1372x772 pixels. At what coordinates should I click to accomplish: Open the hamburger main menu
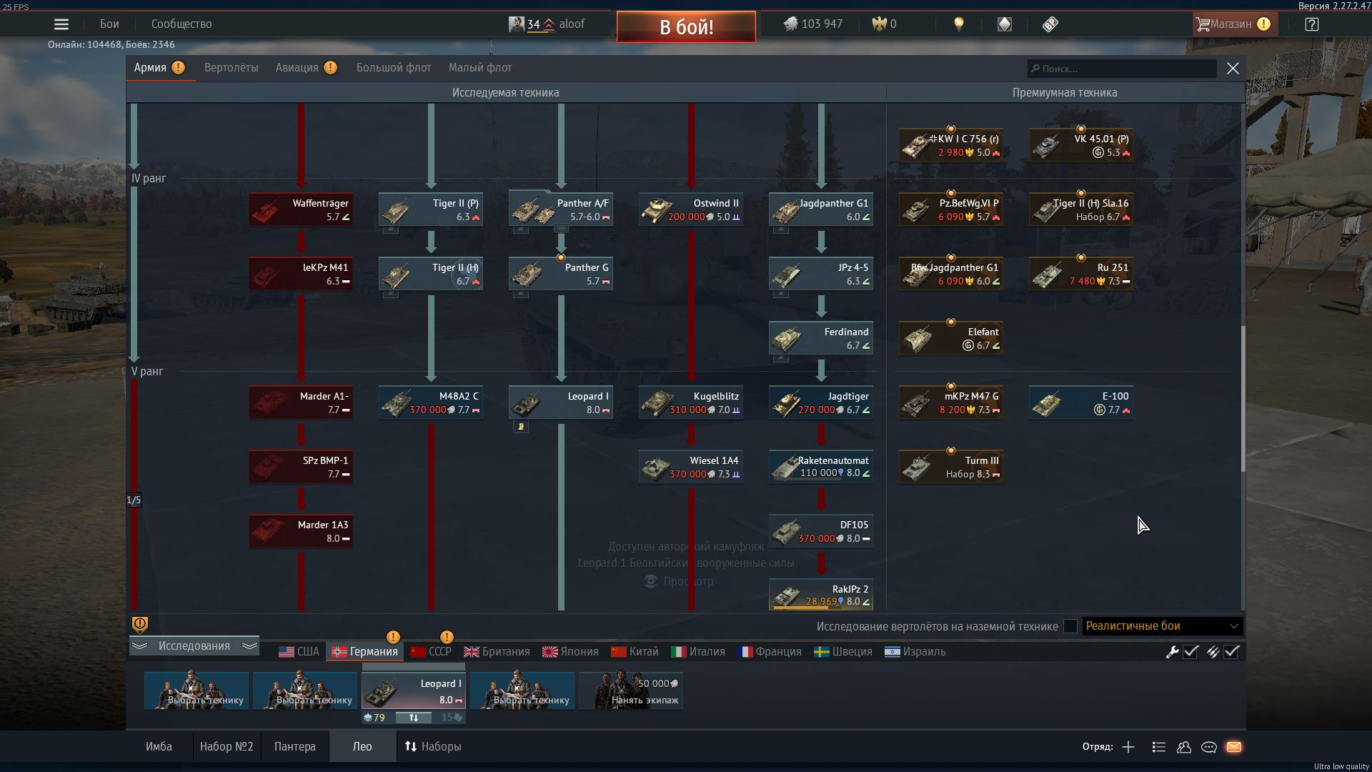61,24
